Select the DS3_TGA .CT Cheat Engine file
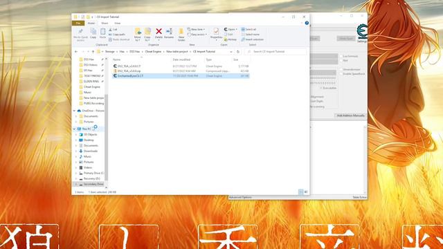 click(181, 66)
